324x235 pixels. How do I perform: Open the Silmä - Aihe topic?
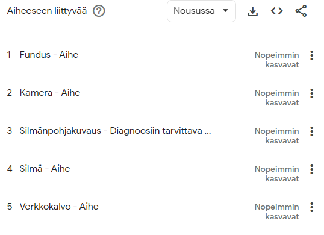click(x=45, y=169)
